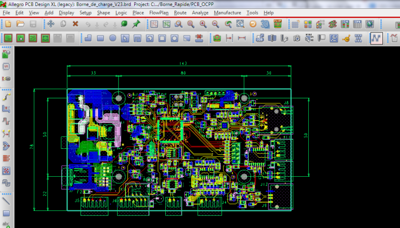
Task: Click the Copy icon
Action: point(63,24)
